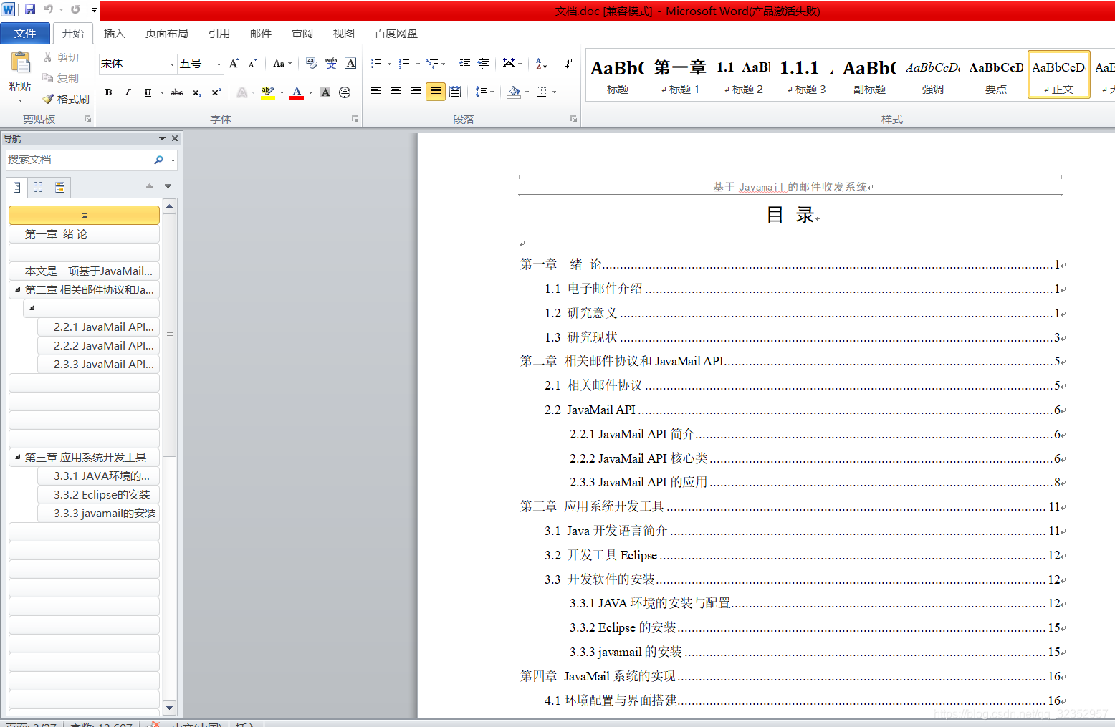Viewport: 1115px width, 727px height.
Task: Switch to the 视图 (View) tab
Action: click(344, 33)
